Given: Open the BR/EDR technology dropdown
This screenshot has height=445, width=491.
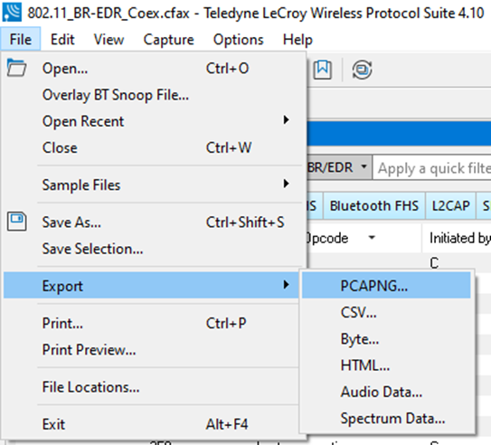Looking at the screenshot, I should point(339,167).
